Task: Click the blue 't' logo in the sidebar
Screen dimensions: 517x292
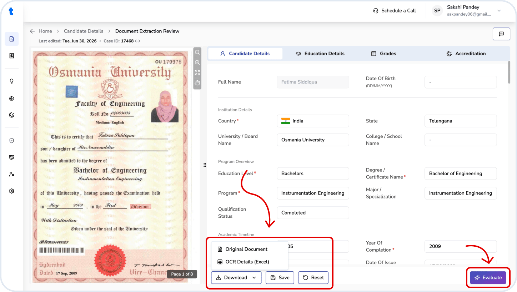Action: 11,12
